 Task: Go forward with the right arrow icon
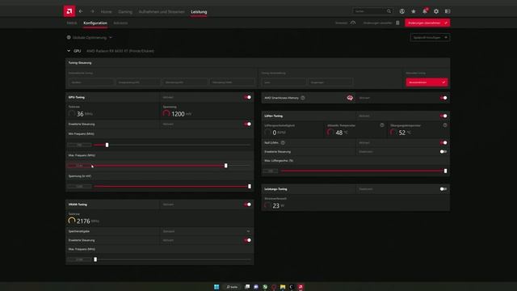click(x=92, y=11)
